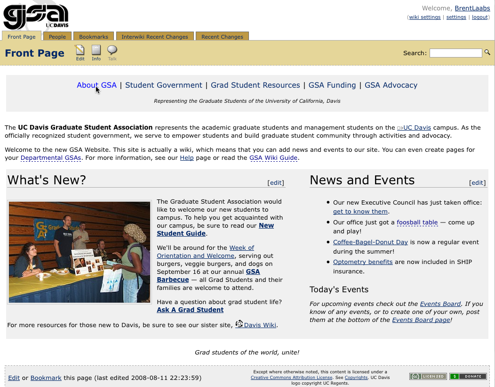This screenshot has width=495, height=387.
Task: Click the GSA table event photo
Action: click(x=80, y=252)
